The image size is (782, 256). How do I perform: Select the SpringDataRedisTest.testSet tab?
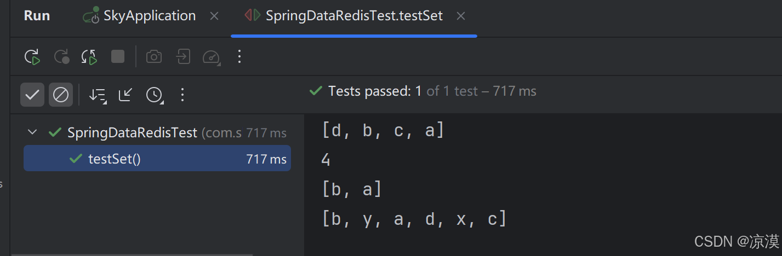353,16
